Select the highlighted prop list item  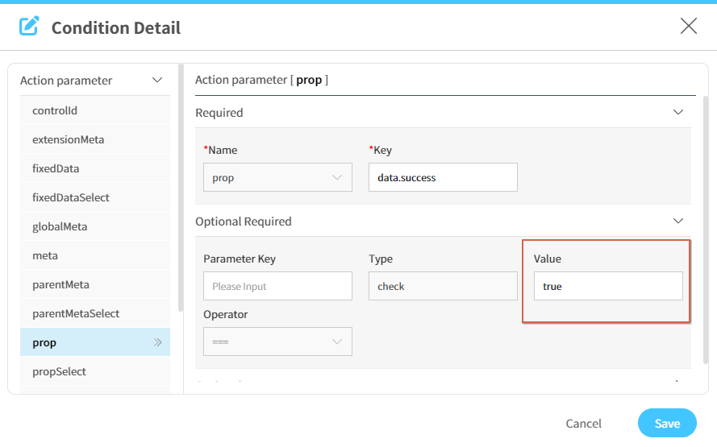95,342
